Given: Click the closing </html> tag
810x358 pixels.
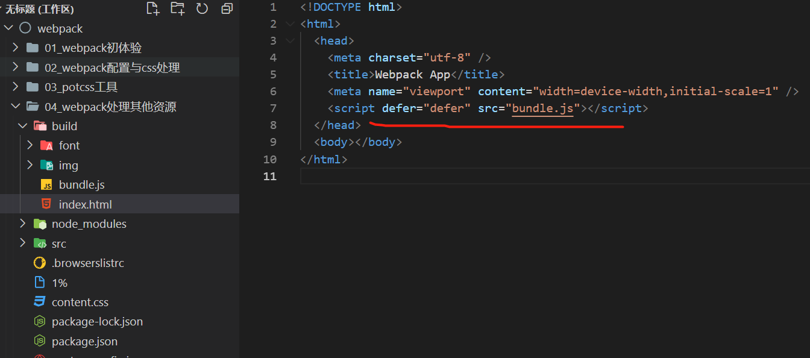Looking at the screenshot, I should [324, 160].
